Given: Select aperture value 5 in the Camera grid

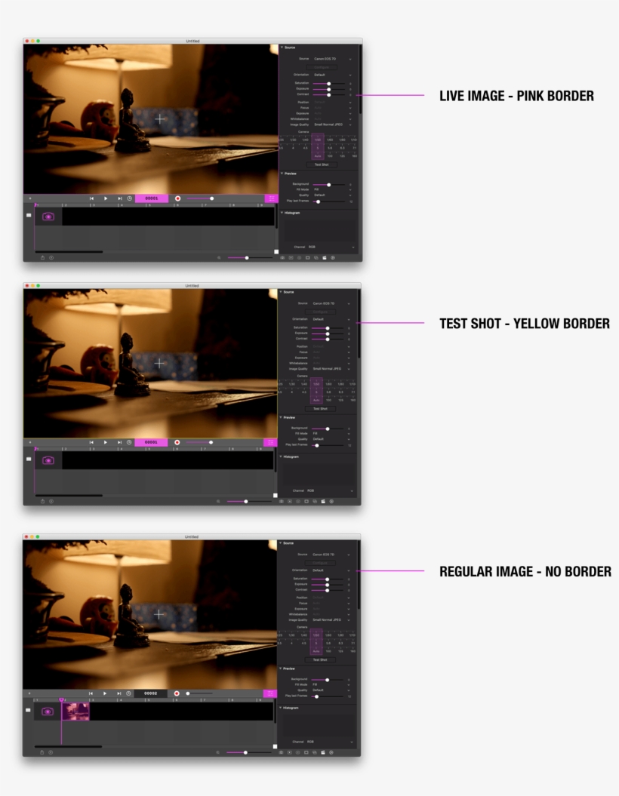Looking at the screenshot, I should pyautogui.click(x=318, y=148).
